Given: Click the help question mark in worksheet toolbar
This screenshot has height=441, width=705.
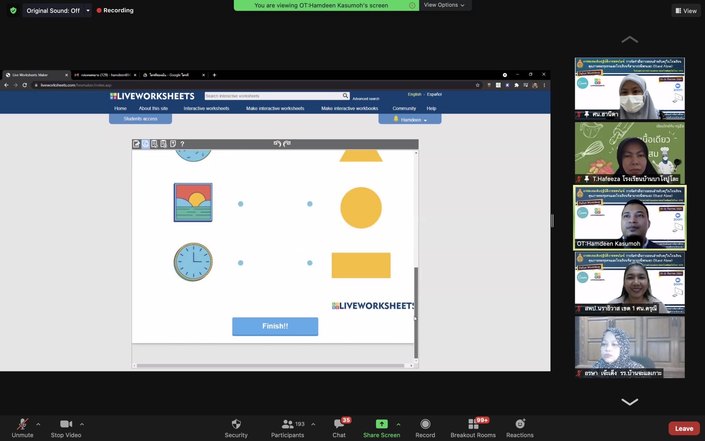Looking at the screenshot, I should coord(182,144).
